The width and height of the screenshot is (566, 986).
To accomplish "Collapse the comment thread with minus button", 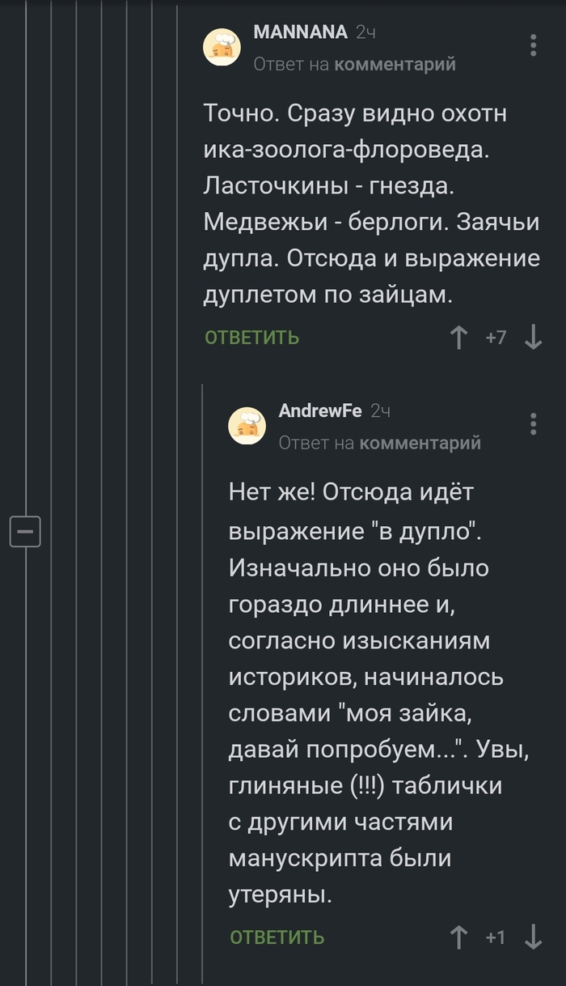I will coord(25,531).
